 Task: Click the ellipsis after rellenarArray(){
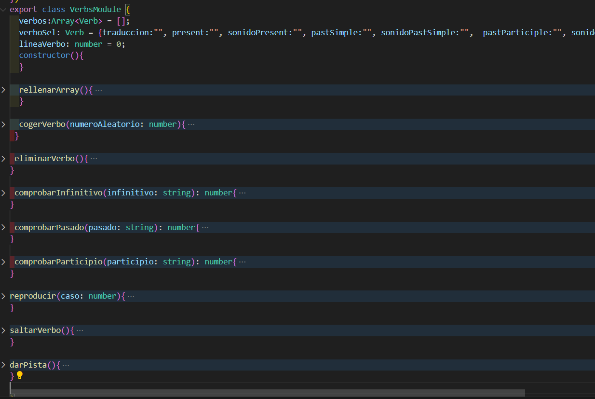click(x=98, y=90)
